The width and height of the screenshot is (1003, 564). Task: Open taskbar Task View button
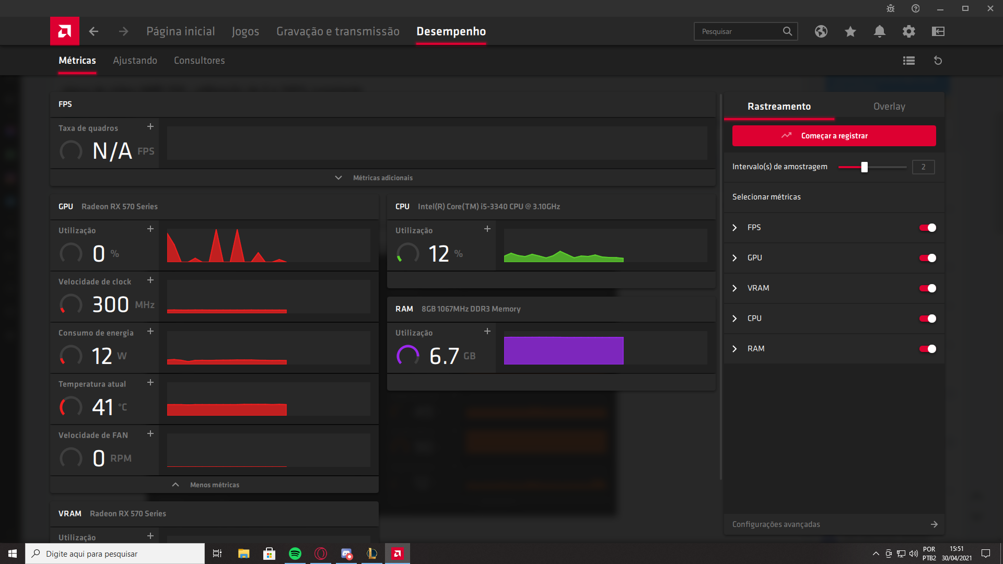coord(217,554)
